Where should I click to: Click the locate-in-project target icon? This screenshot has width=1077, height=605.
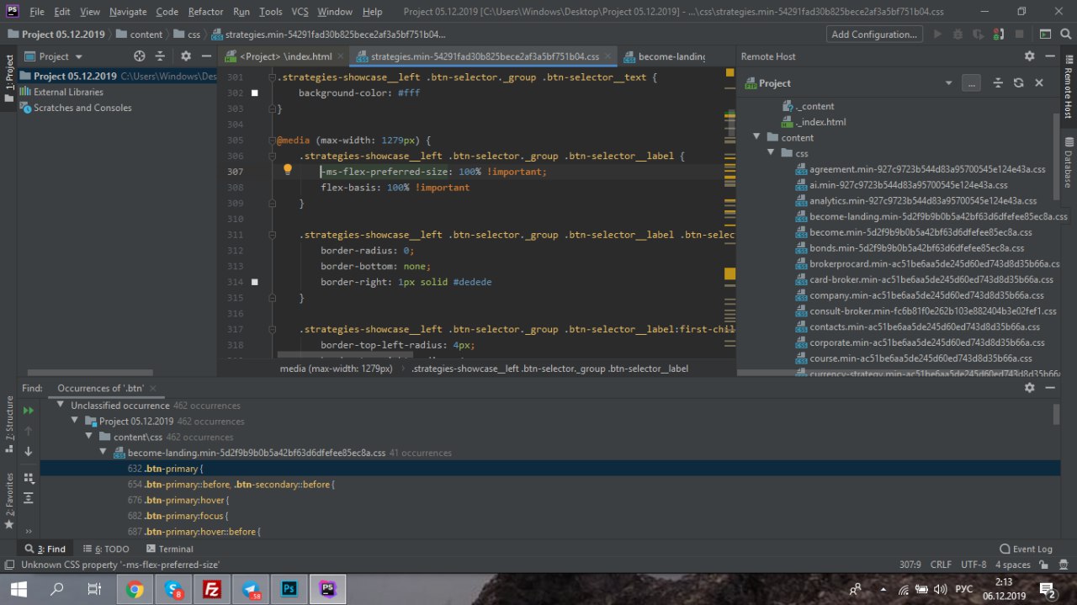pos(140,56)
